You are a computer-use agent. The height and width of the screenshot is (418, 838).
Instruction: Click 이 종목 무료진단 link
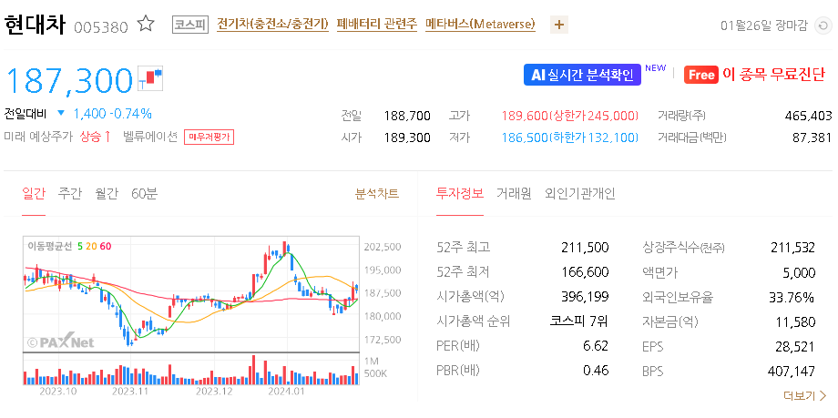point(774,75)
